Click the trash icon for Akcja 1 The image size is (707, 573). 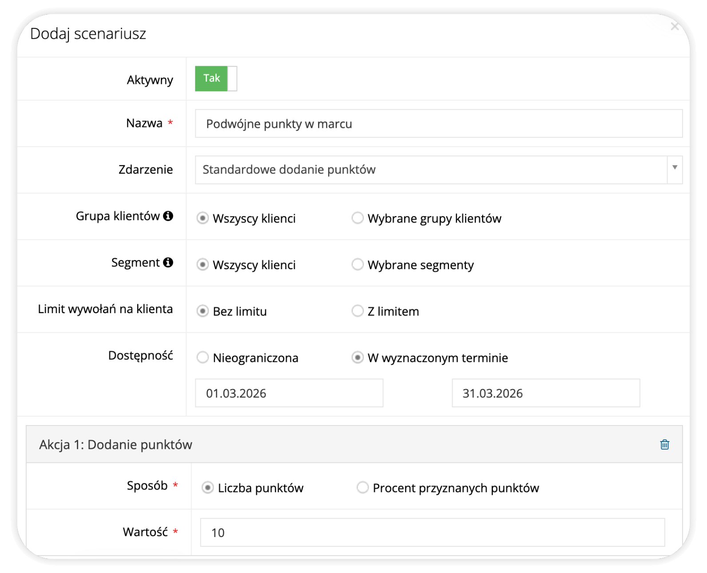tap(664, 445)
